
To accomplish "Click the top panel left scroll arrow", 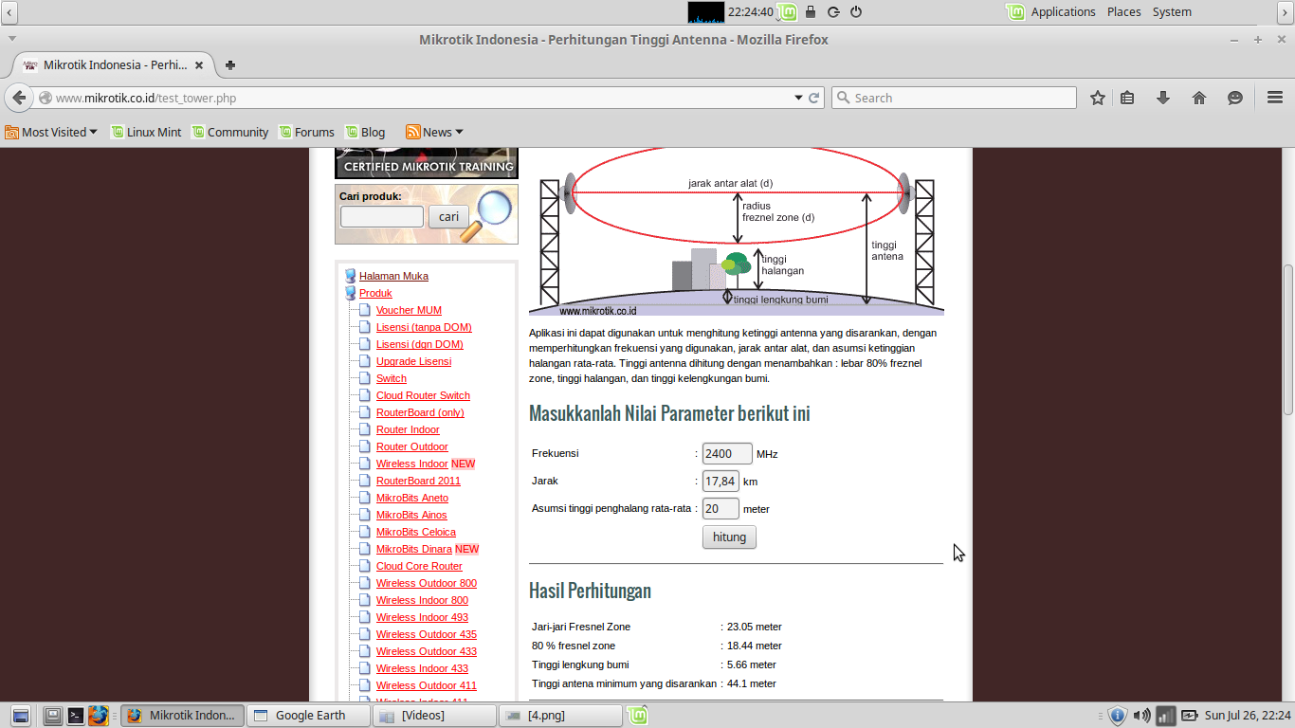I will [9, 11].
